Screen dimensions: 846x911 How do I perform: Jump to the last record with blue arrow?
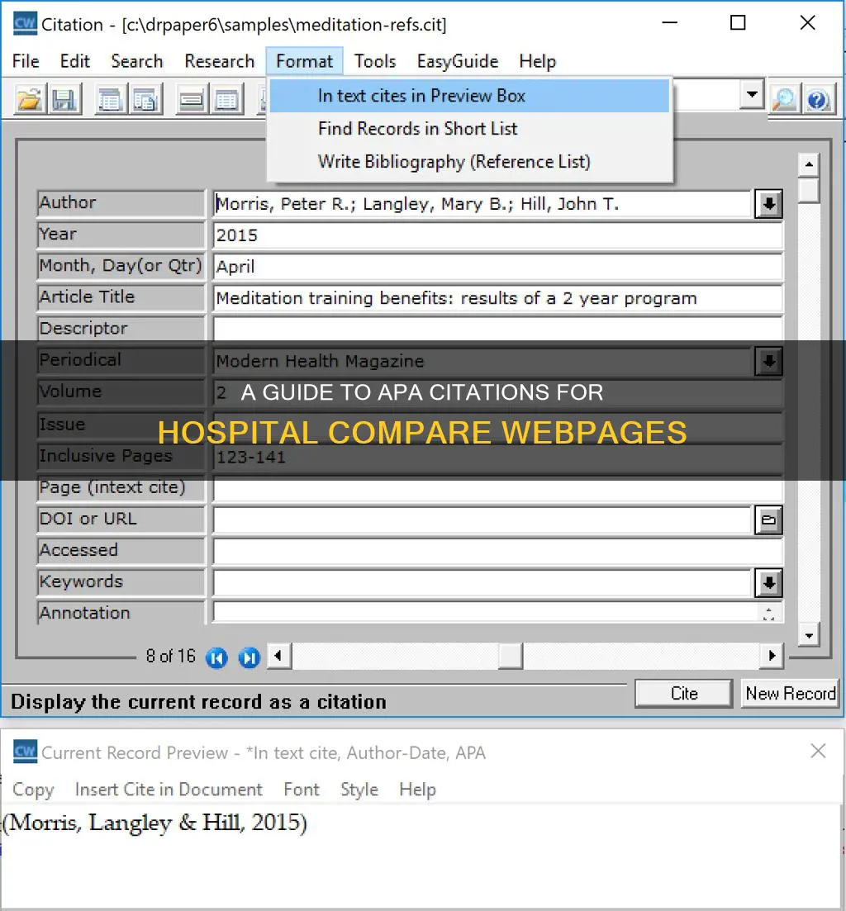pos(250,657)
